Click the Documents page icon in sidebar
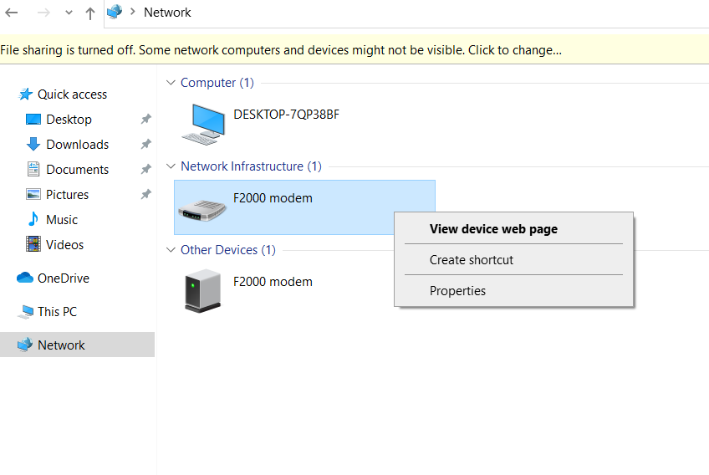Image resolution: width=709 pixels, height=475 pixels. (x=33, y=169)
